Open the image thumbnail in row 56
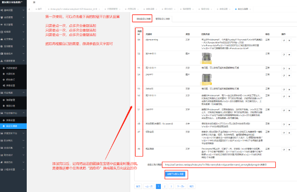 206,58
